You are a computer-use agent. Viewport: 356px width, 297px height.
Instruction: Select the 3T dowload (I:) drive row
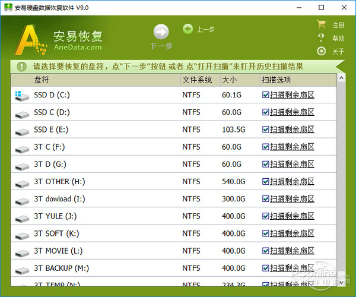pos(174,199)
